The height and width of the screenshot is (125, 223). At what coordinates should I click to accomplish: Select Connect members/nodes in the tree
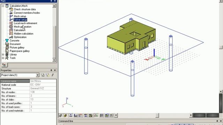click(27, 13)
